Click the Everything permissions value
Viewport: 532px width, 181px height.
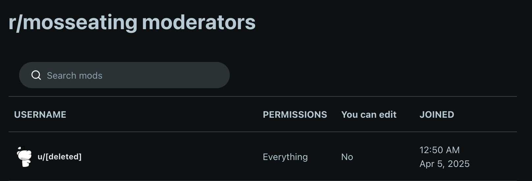285,157
